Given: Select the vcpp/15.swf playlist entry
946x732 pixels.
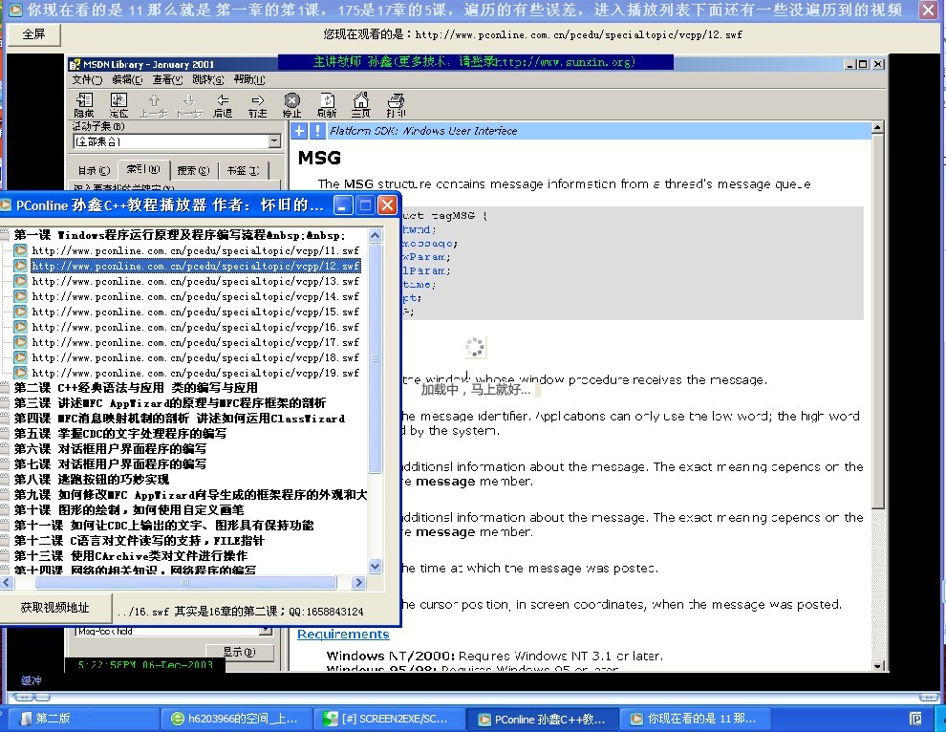Looking at the screenshot, I should coord(196,312).
